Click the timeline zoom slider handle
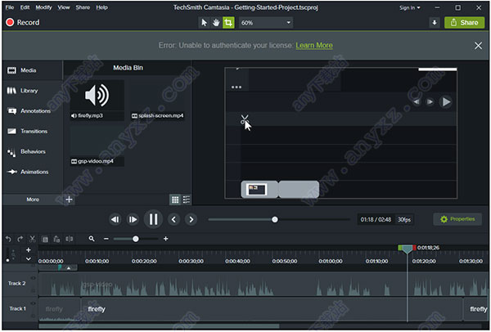 point(136,239)
